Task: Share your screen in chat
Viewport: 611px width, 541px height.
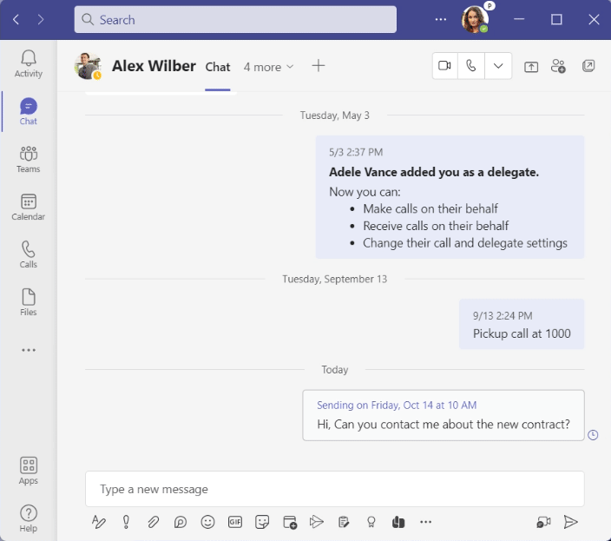Action: coord(531,67)
